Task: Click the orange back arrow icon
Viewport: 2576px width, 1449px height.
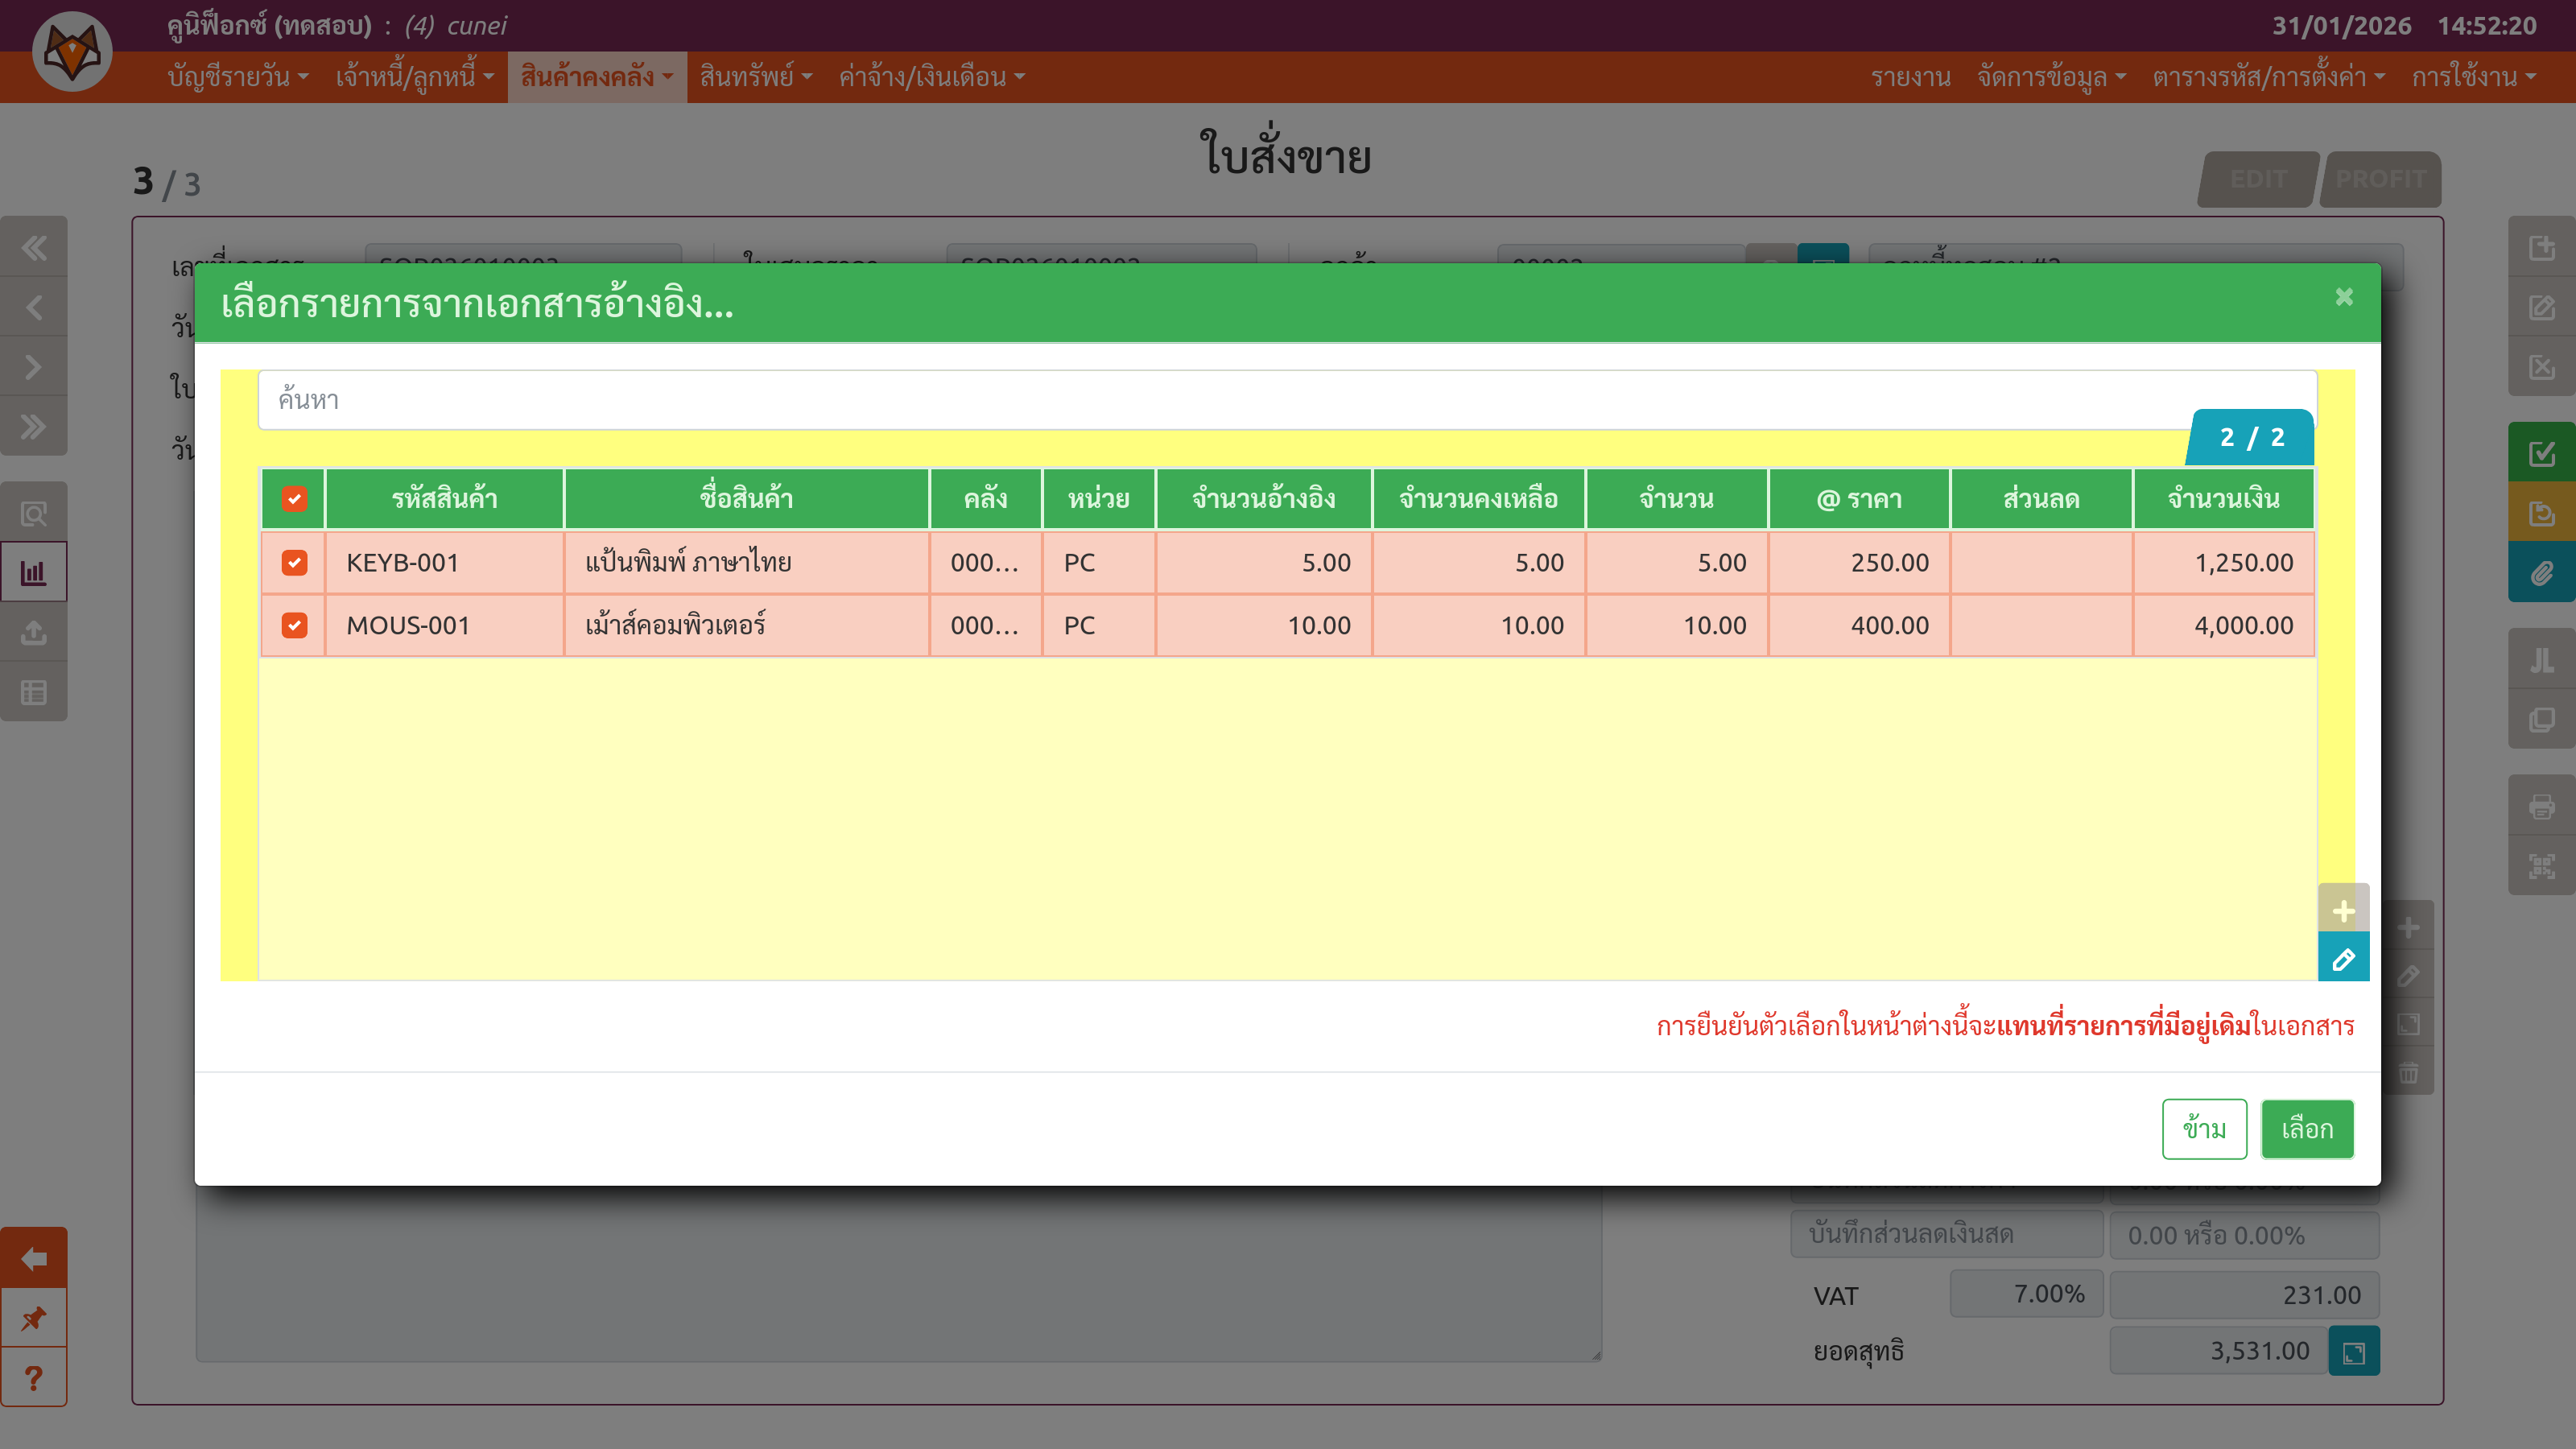Action: pos(34,1258)
